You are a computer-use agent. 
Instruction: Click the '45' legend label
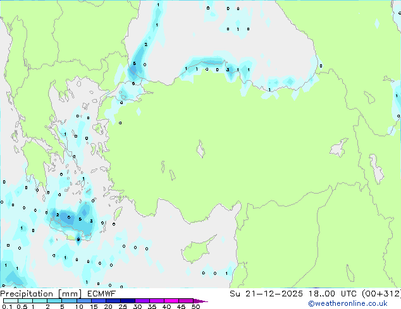(181, 306)
